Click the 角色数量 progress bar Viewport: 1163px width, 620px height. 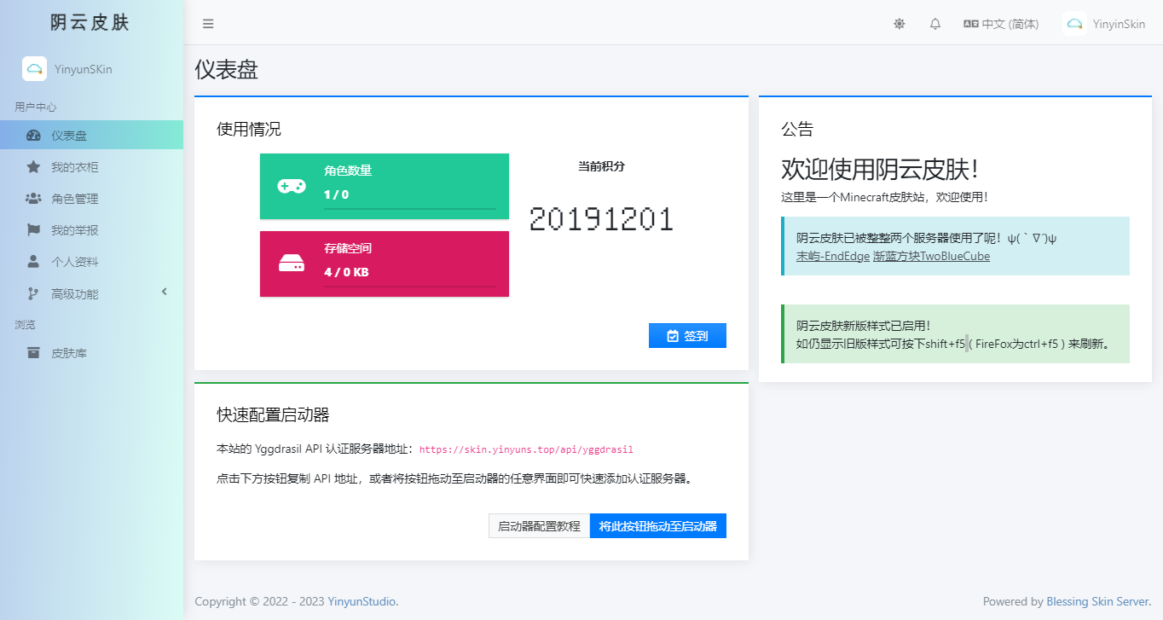click(409, 208)
